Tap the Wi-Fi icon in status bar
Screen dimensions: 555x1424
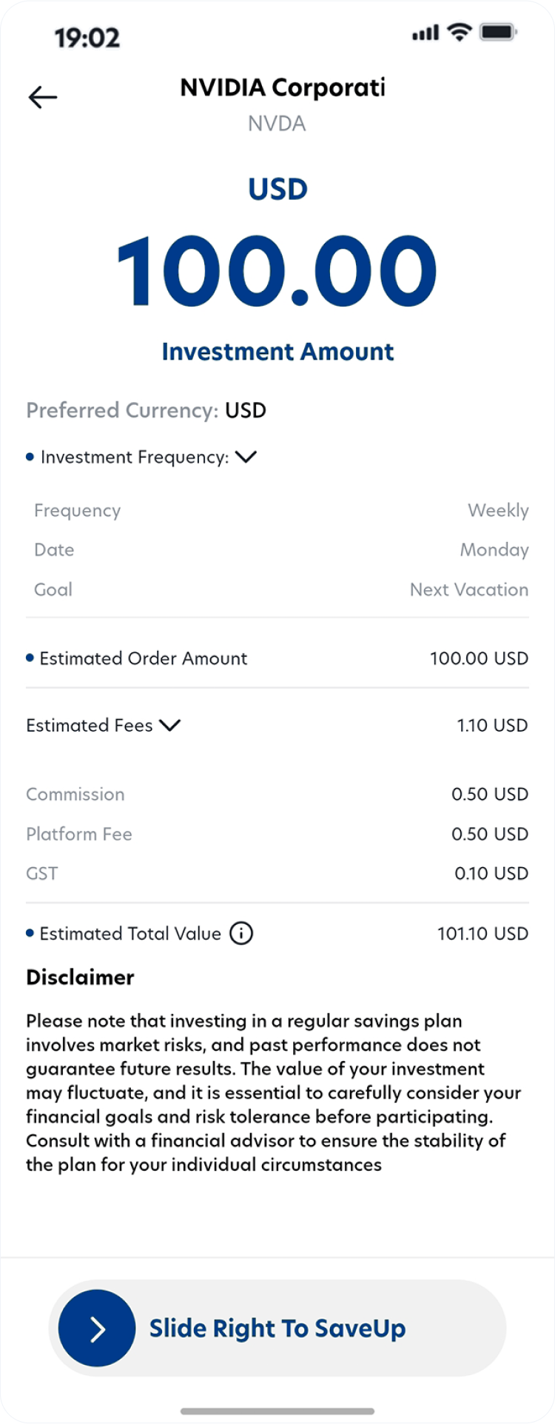pos(460,33)
